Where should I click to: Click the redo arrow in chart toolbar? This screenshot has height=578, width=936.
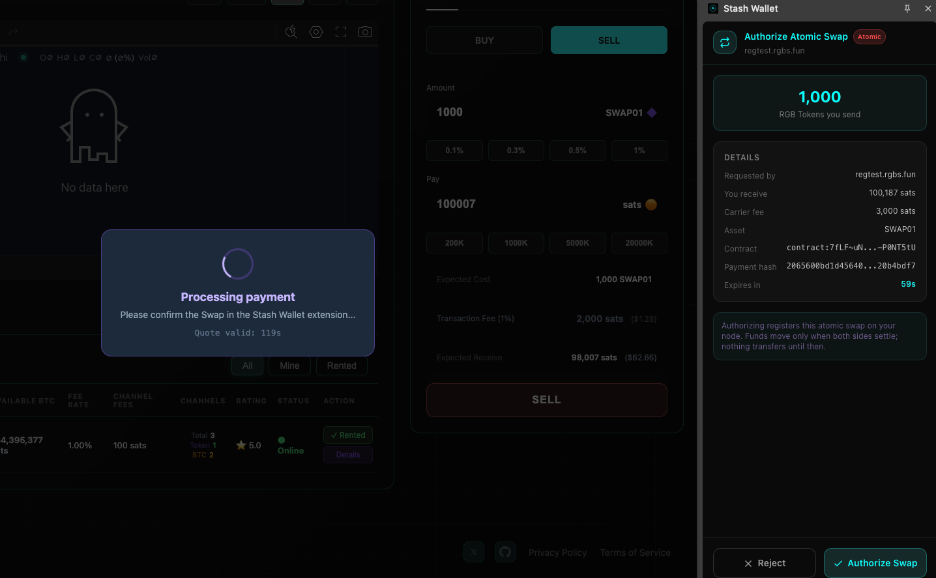(x=14, y=31)
